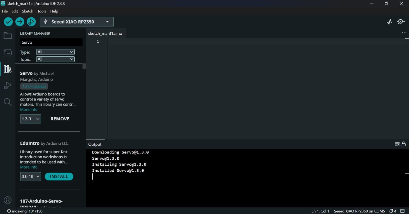The image size is (409, 214).
Task: Toggle the Output scroll lock
Action: tap(404, 144)
